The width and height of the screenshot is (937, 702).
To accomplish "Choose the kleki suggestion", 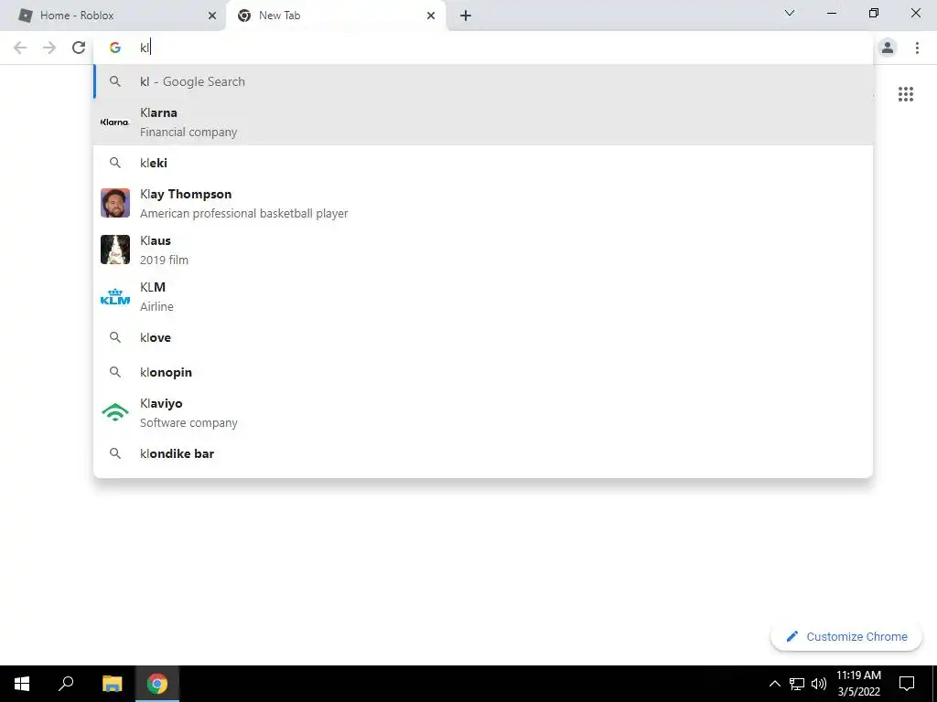I will point(483,163).
